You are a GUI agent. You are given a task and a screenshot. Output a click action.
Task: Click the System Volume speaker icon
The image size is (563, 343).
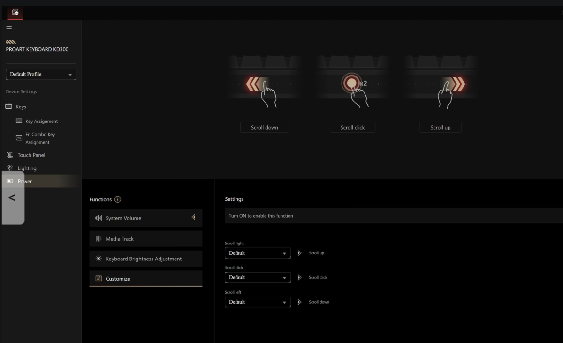point(99,218)
